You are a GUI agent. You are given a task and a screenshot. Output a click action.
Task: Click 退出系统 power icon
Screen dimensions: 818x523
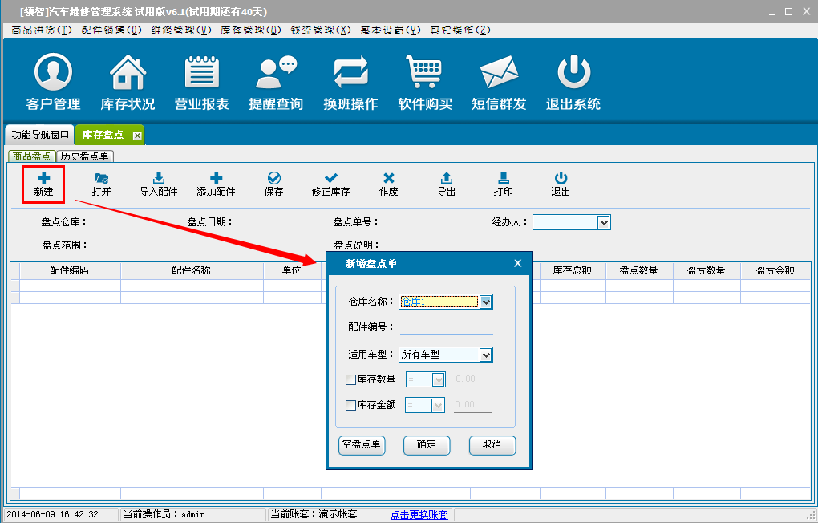(x=573, y=74)
